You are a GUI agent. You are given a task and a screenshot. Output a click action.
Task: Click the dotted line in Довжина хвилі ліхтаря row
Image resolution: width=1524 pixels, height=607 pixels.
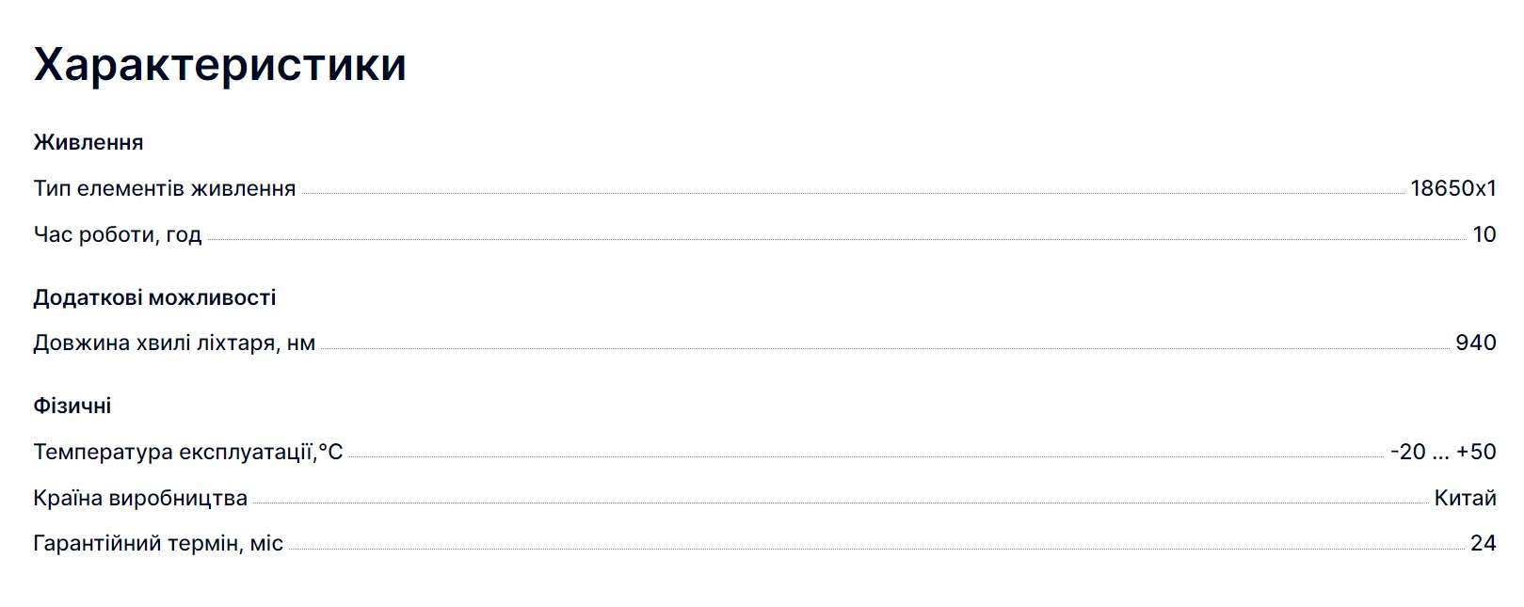coord(885,348)
